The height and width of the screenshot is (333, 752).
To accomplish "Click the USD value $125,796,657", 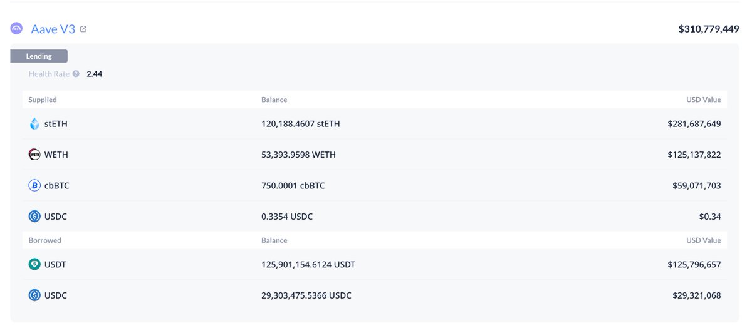I will 694,265.
